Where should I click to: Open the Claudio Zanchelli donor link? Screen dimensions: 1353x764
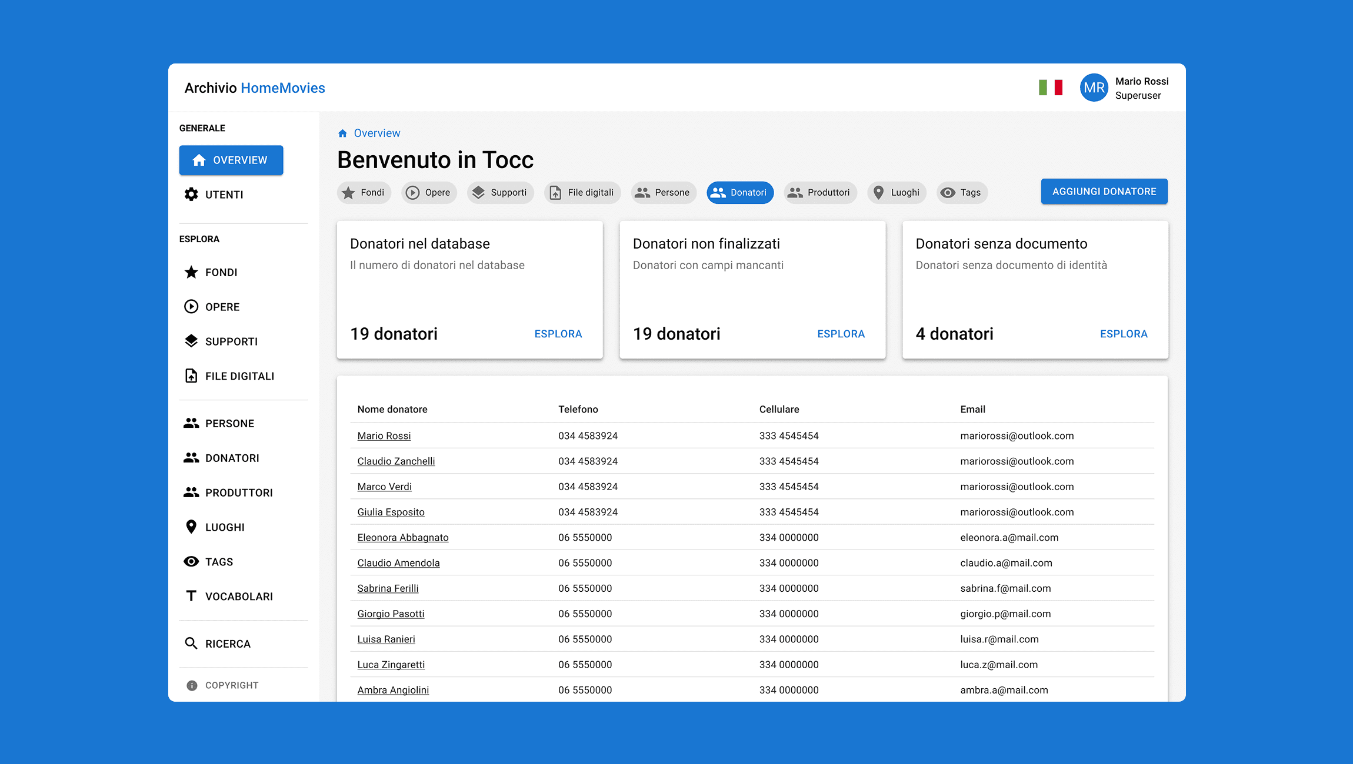click(x=396, y=461)
